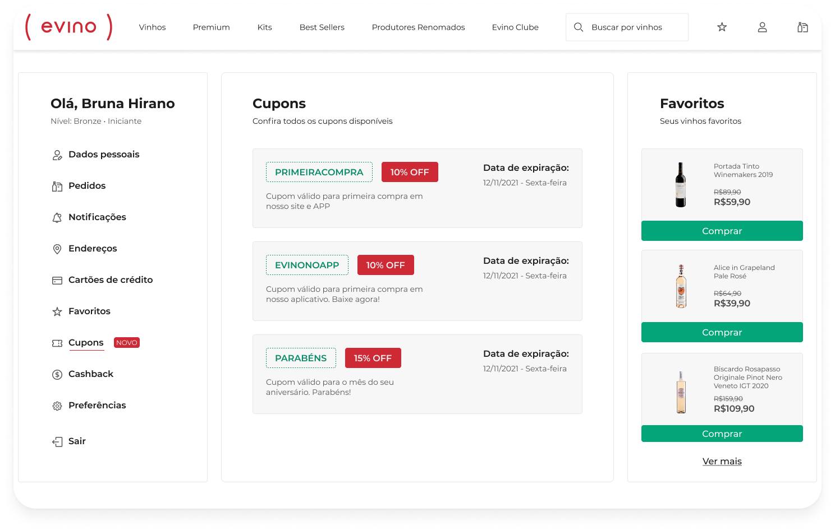Select Cupons in the sidebar
The image size is (835, 531).
86,343
